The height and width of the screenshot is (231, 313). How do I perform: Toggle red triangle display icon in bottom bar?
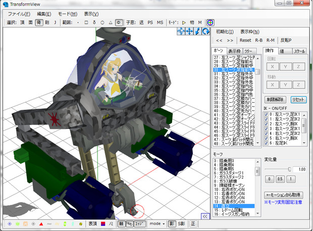coord(41,224)
